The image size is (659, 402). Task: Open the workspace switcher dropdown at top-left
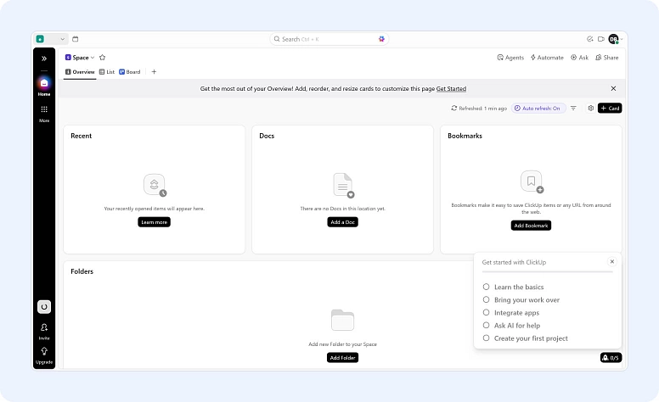click(x=50, y=39)
